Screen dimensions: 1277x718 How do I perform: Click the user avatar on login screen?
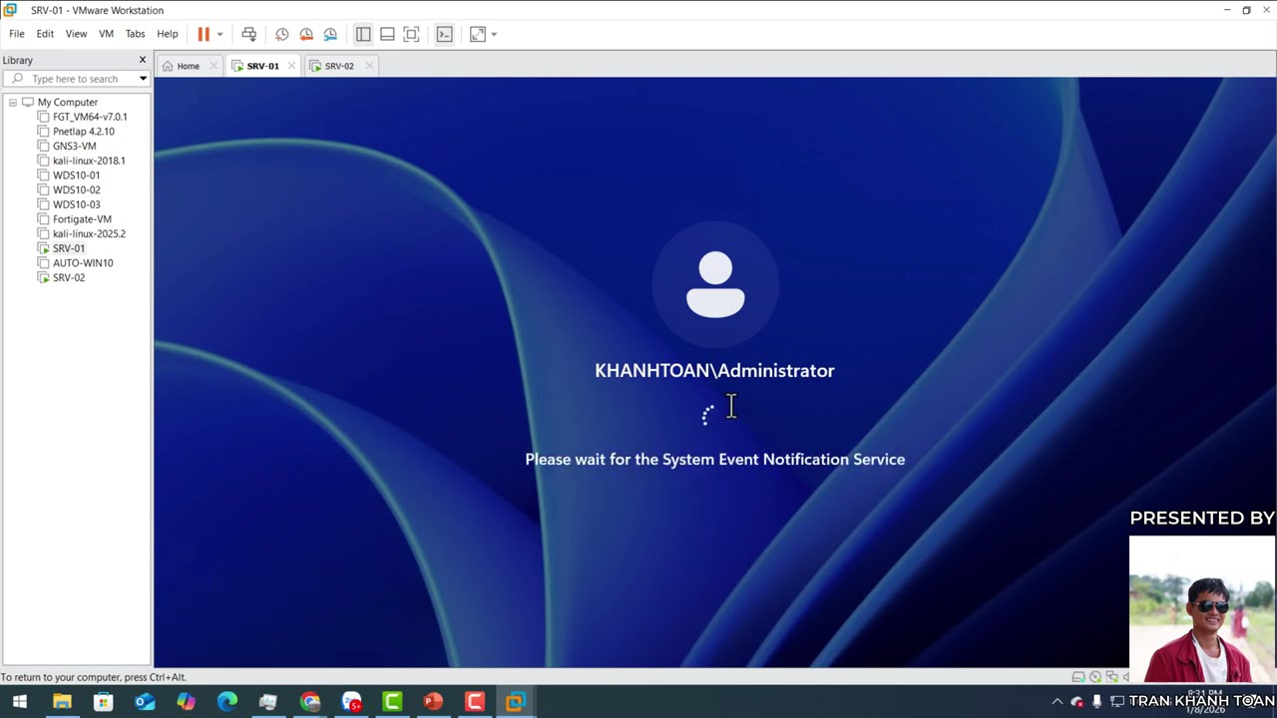715,285
